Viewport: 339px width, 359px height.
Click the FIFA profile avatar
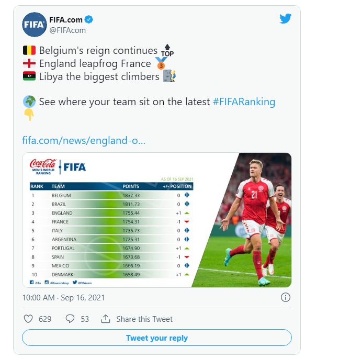[x=35, y=25]
